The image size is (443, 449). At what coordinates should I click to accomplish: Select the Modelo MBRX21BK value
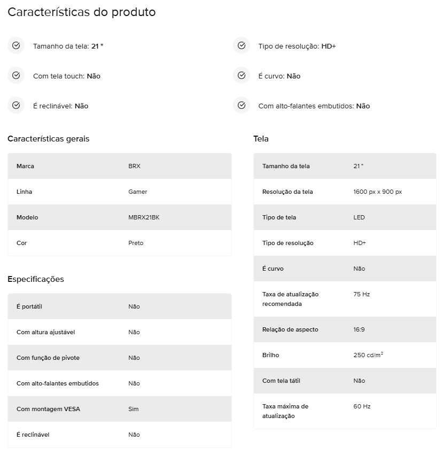click(144, 217)
